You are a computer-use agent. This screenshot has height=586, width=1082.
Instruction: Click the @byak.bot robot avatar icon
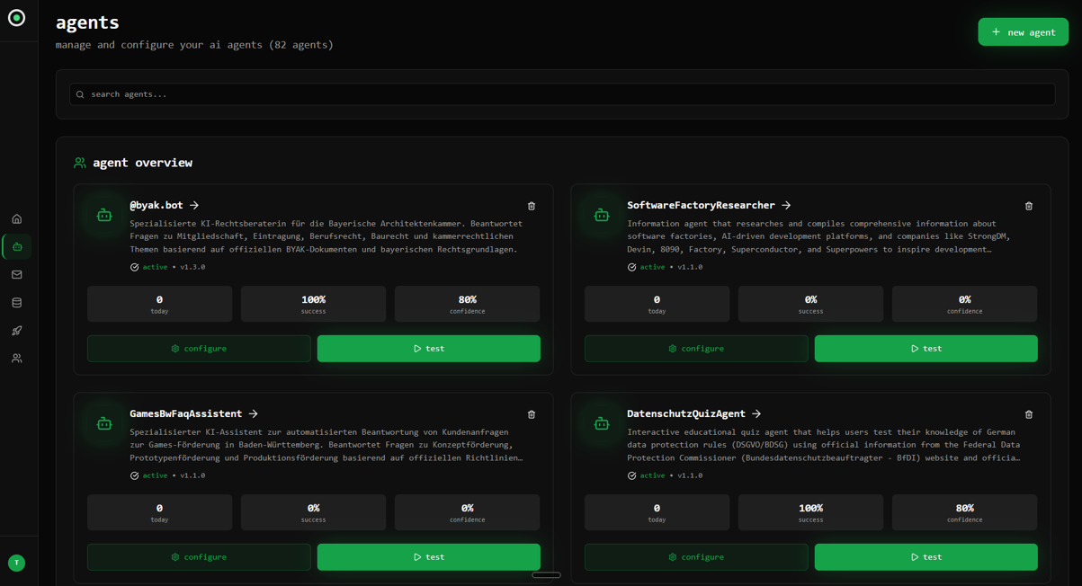click(x=104, y=215)
